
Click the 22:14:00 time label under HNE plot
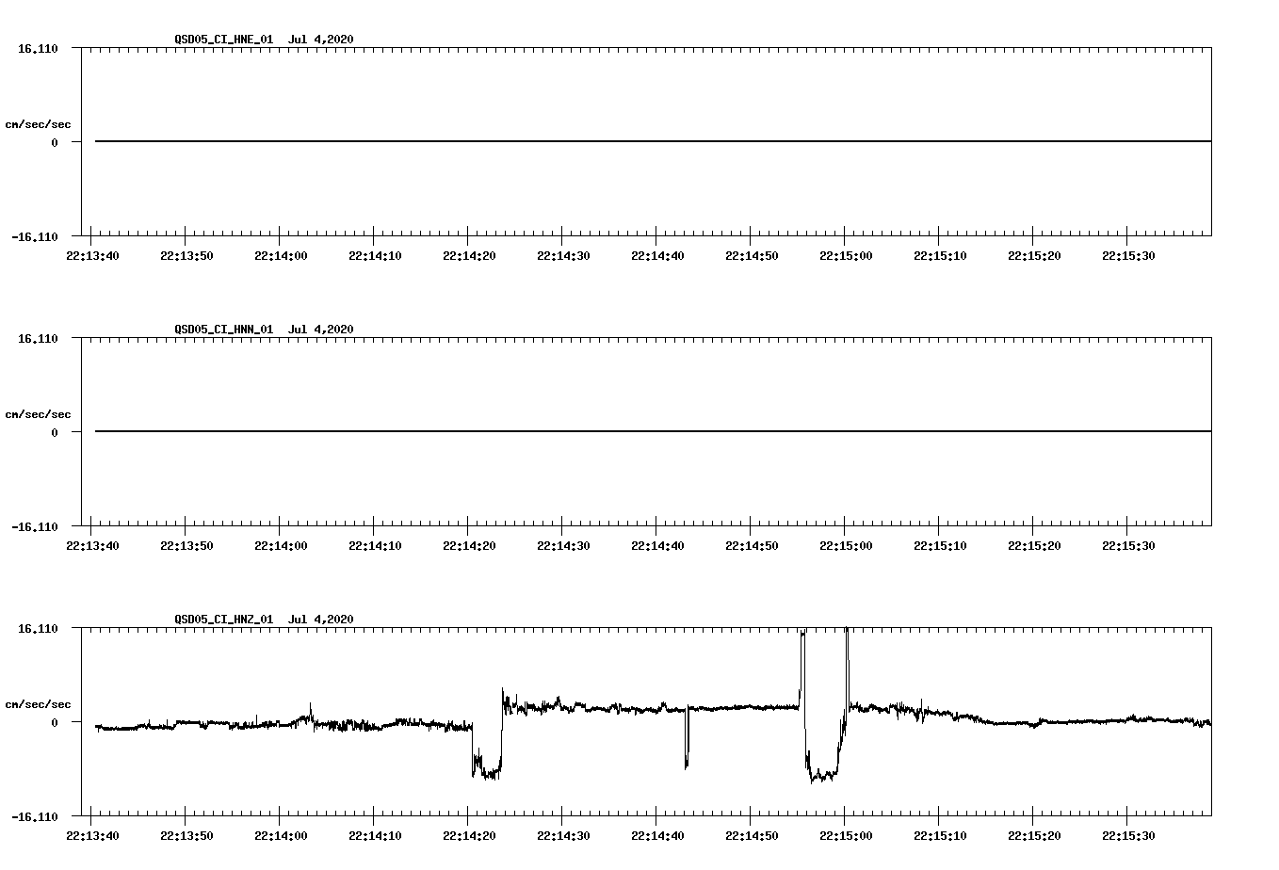(x=281, y=255)
